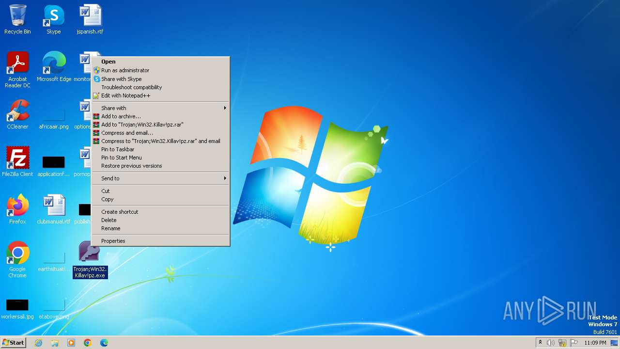
Task: Select the Trojan;Win32.Killav!pz.exe file icon
Action: point(90,260)
